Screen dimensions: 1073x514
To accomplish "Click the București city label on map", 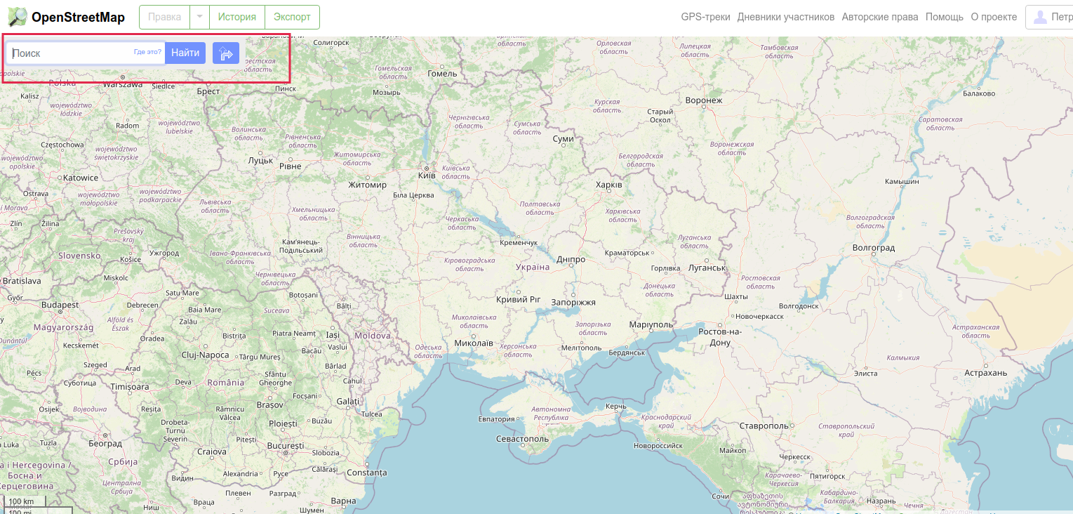I will 285,446.
